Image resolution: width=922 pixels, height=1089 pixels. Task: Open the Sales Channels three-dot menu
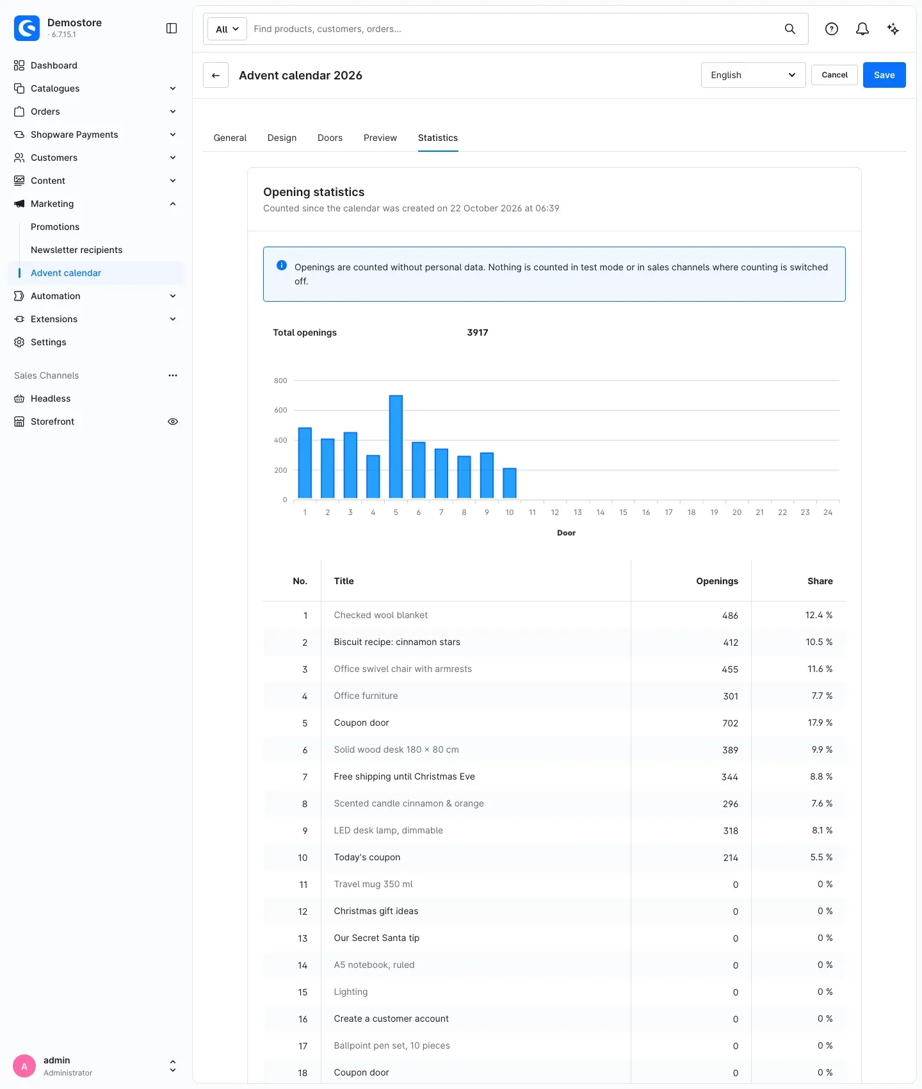[173, 375]
